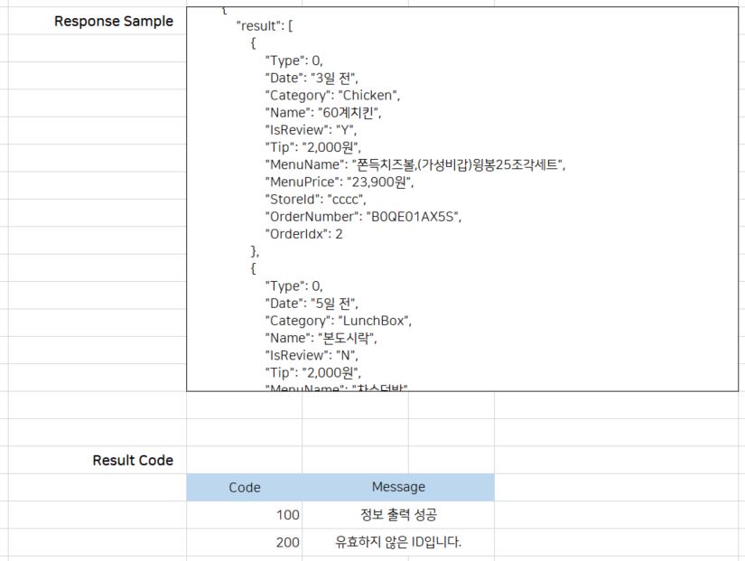Select the Result Code label cell
The height and width of the screenshot is (561, 745).
pos(133,461)
